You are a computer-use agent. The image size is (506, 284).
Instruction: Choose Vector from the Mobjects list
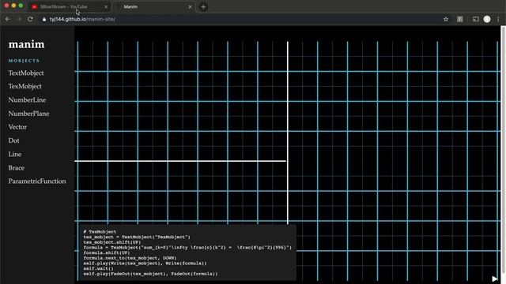click(x=17, y=127)
